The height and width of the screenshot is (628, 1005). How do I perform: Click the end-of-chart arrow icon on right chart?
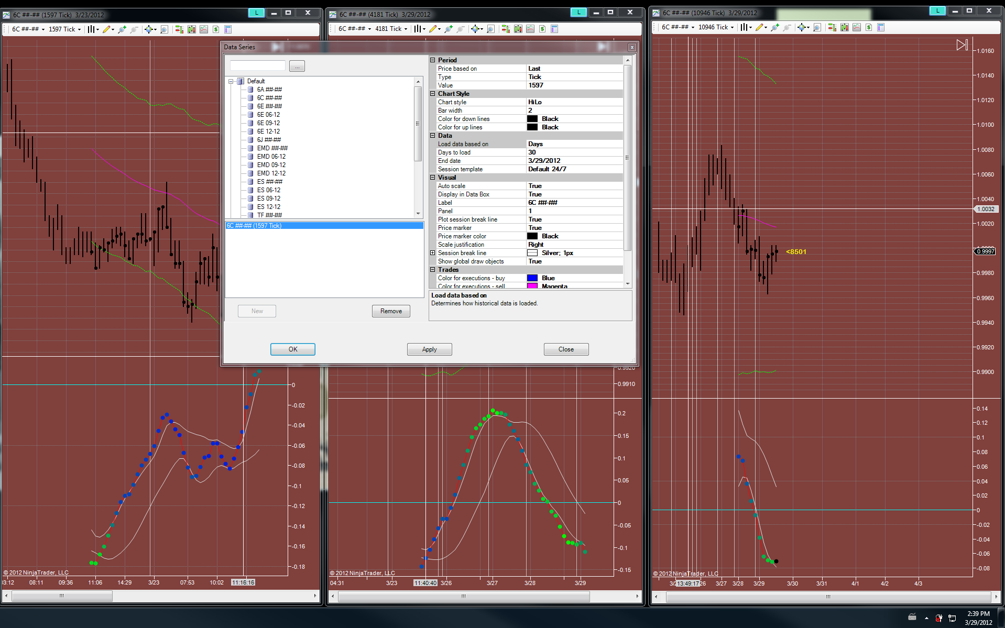[962, 45]
